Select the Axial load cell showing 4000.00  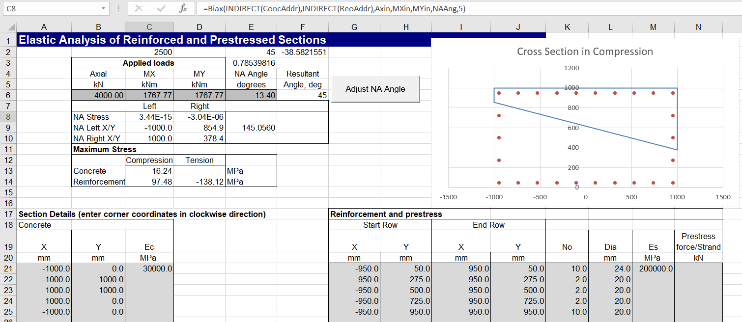(x=98, y=95)
